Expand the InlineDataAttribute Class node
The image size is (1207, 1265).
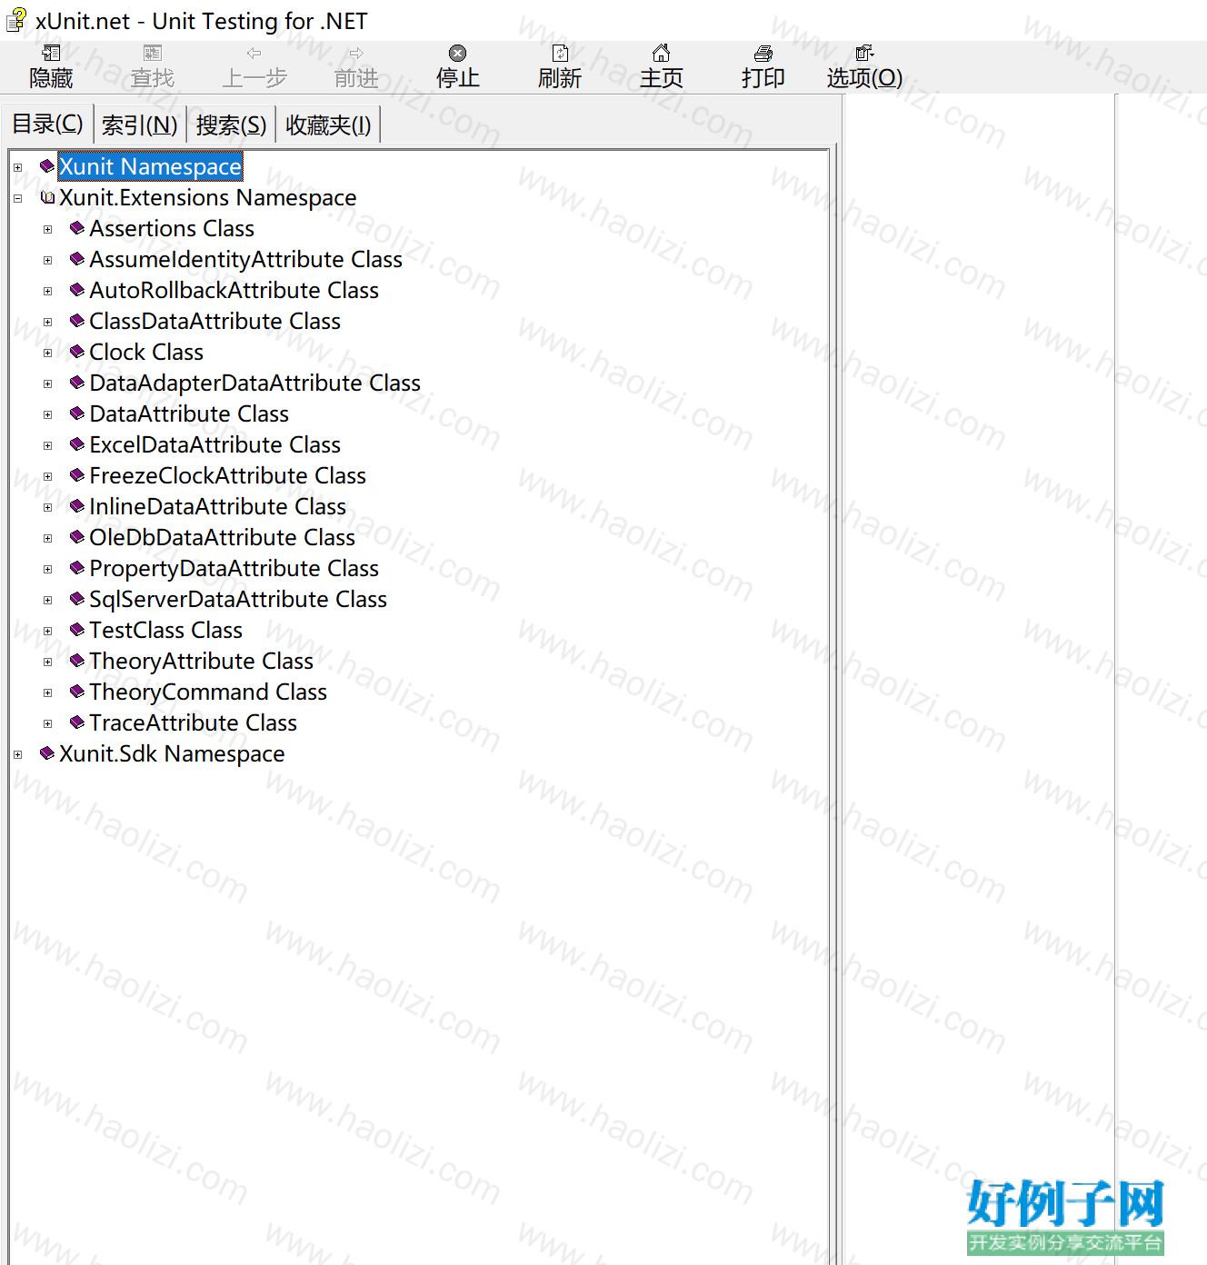click(x=48, y=508)
